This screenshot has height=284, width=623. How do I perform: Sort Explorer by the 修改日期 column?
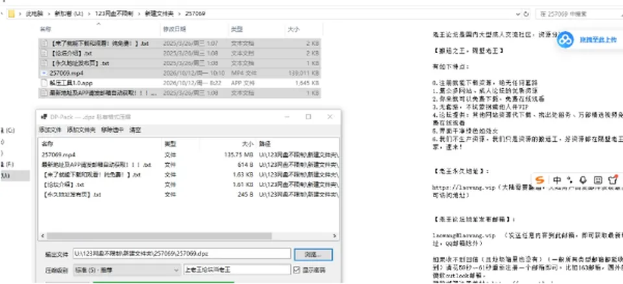[x=174, y=29]
